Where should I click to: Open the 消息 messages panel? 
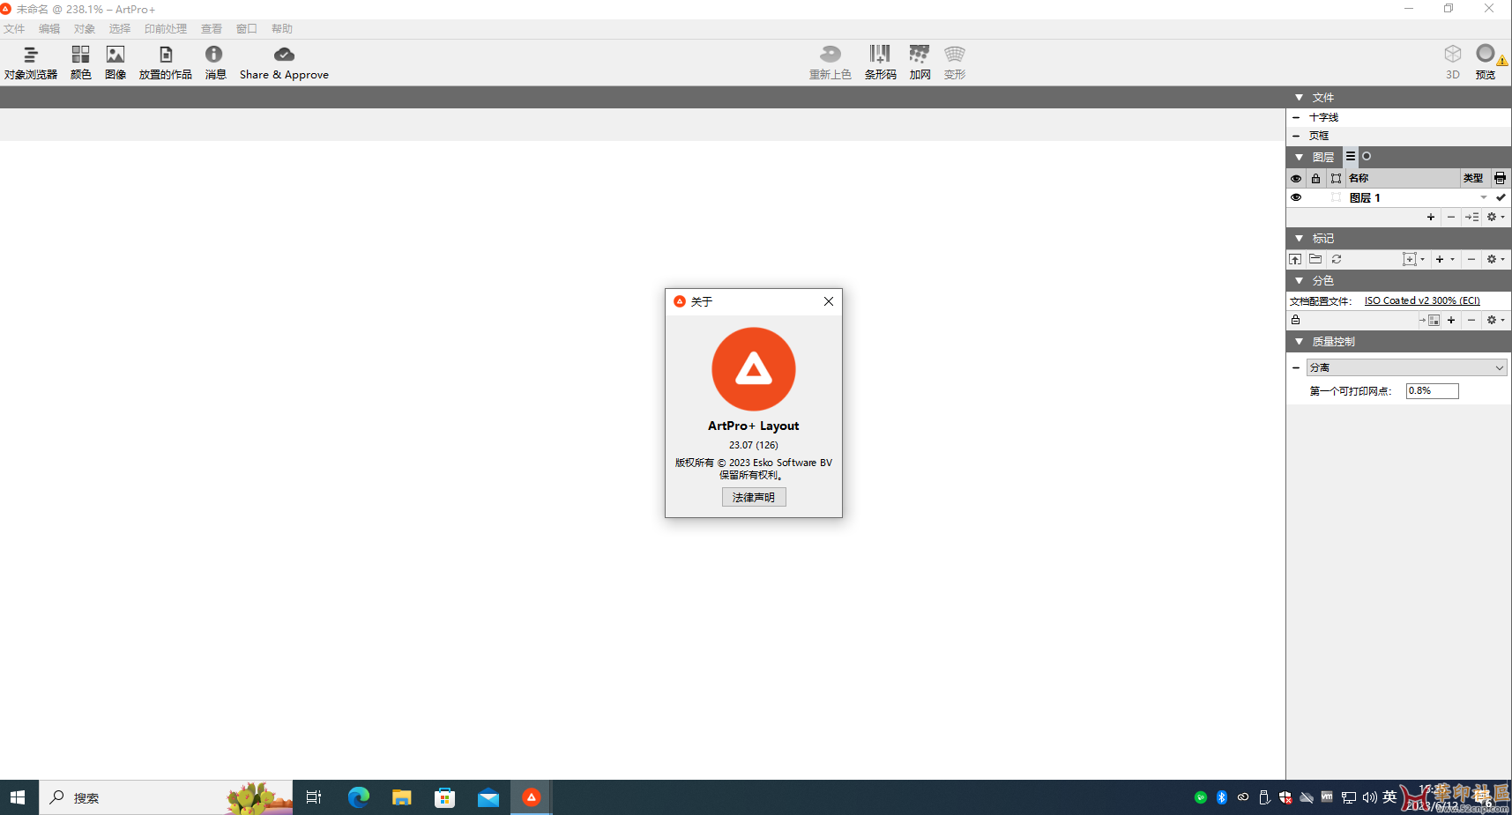[x=215, y=63]
